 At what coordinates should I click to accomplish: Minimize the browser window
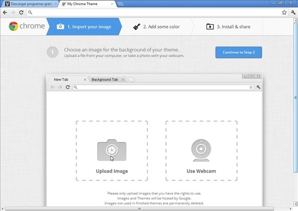(274, 3)
